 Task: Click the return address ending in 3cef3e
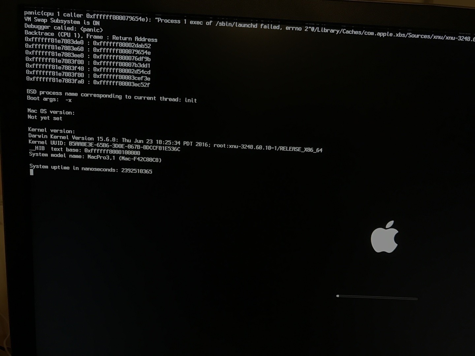122,77
